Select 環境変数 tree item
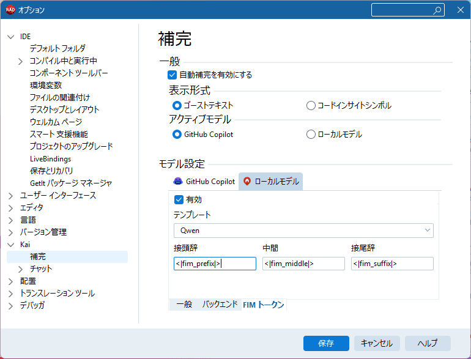The height and width of the screenshot is (359, 471). (x=46, y=85)
